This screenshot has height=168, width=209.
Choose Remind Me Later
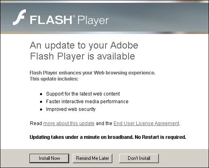point(93,158)
